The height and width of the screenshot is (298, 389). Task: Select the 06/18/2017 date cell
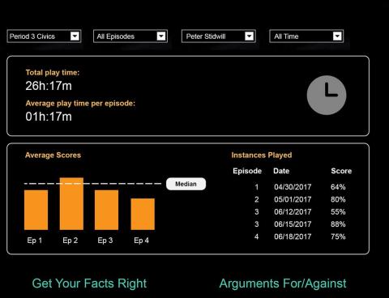293,236
